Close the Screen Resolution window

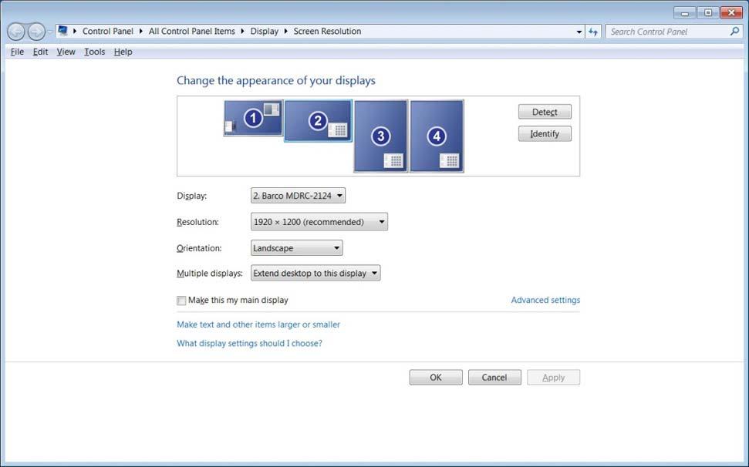coord(731,13)
